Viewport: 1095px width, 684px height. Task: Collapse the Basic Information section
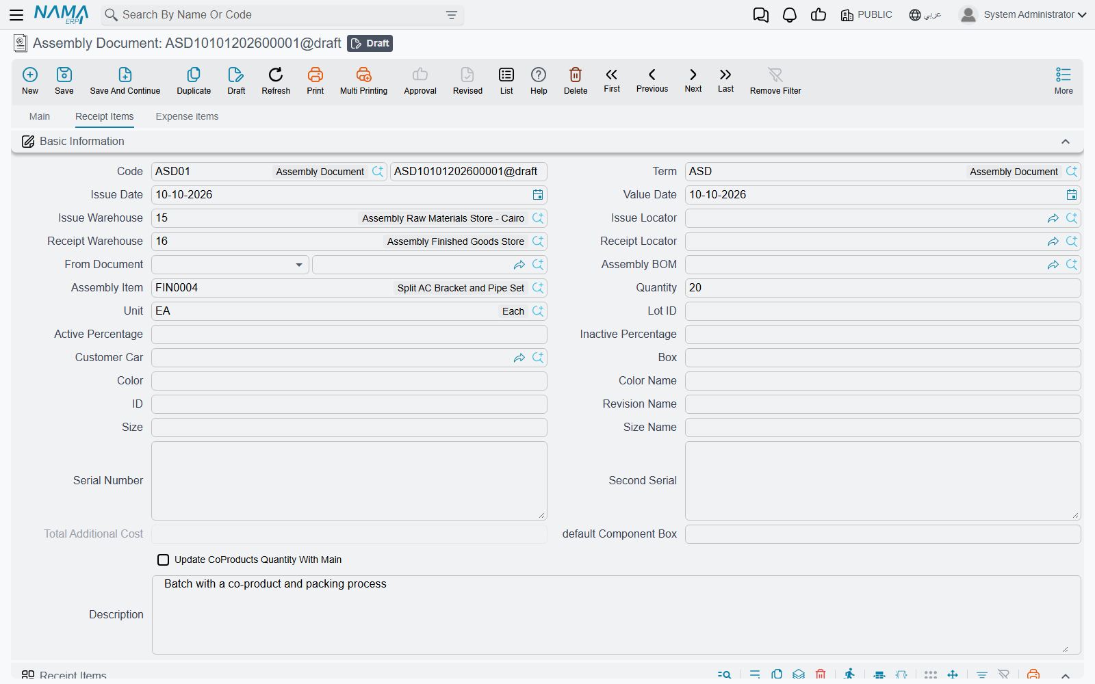[1066, 142]
